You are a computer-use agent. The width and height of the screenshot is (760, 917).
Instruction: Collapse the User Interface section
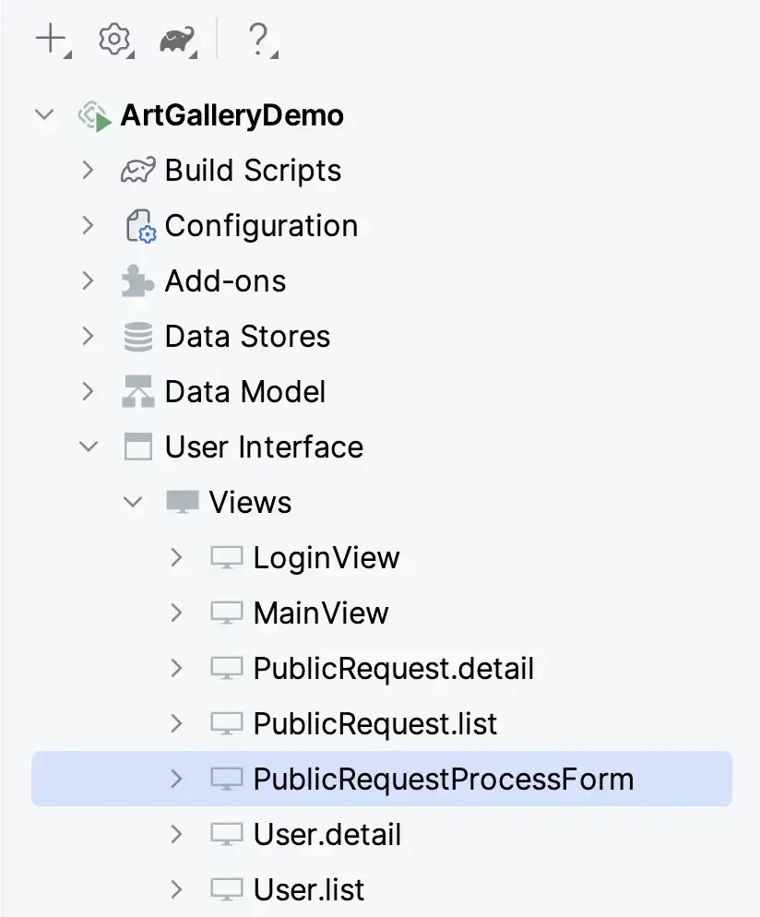coord(89,447)
